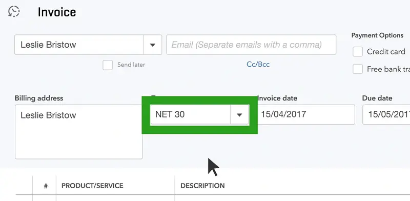The width and height of the screenshot is (410, 201).
Task: Click the Invoice date field 15/04/2017
Action: (306, 115)
